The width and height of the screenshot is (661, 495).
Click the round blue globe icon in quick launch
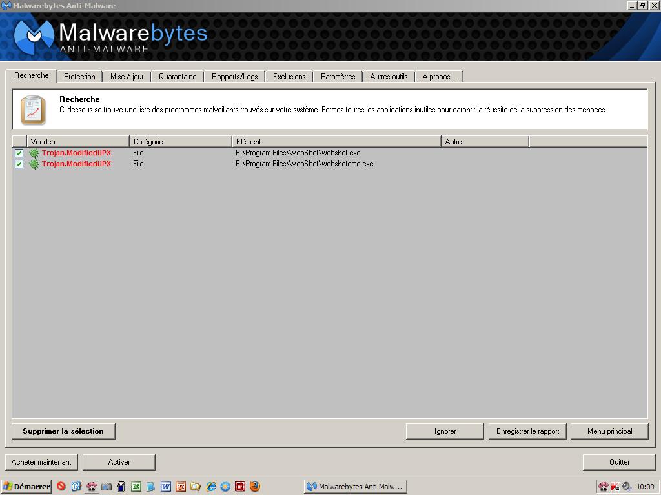pyautogui.click(x=225, y=487)
